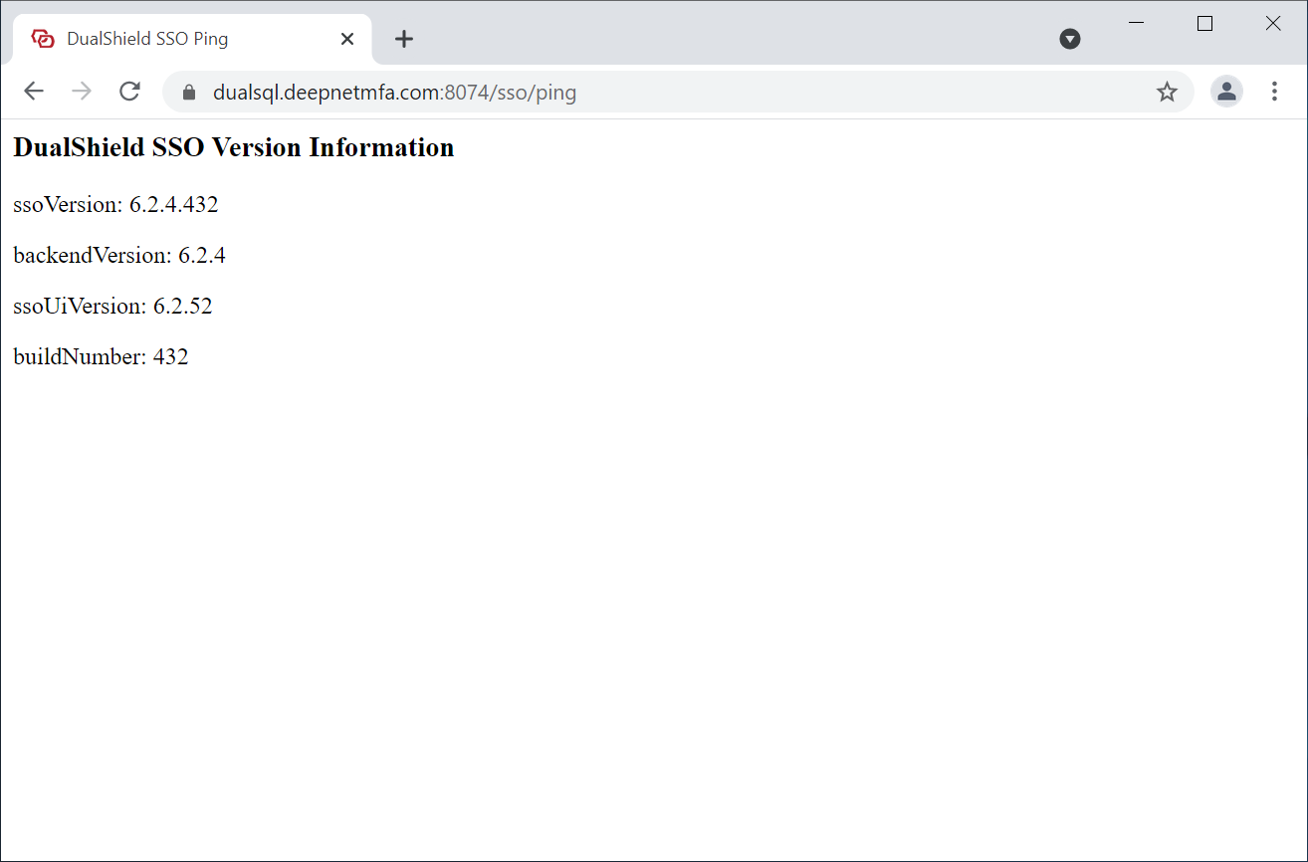
Task: Bookmark this page with the star icon
Action: point(1167,93)
